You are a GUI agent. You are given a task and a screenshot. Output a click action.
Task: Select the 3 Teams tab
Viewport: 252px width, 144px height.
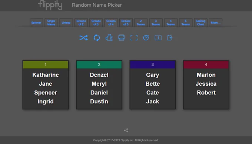click(x=156, y=23)
